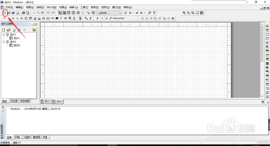
Task: Uncheck the 设计2 checkbox in the design tree
Action: click(x=7, y=42)
